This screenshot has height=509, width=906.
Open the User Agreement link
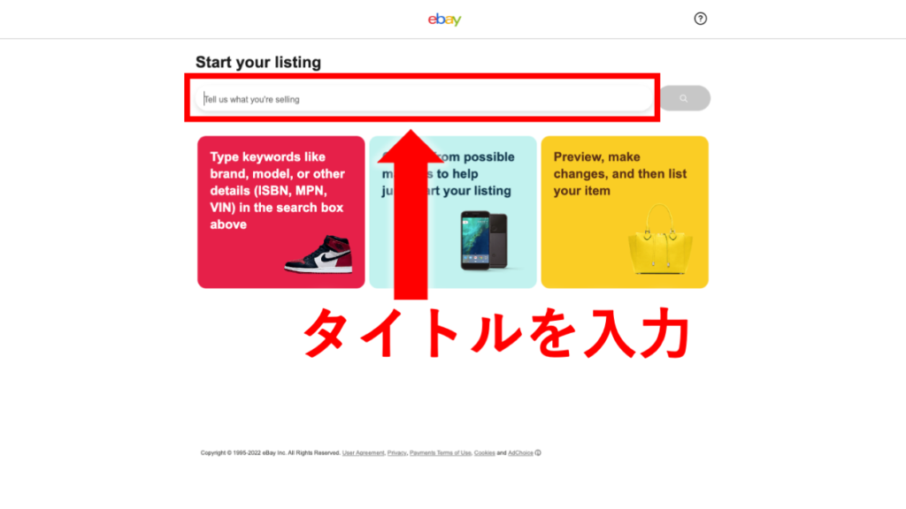pyautogui.click(x=363, y=453)
